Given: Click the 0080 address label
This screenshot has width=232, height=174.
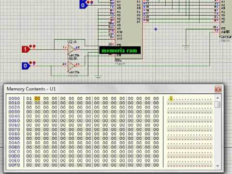Looking at the screenshot, I should pyautogui.click(x=14, y=134).
